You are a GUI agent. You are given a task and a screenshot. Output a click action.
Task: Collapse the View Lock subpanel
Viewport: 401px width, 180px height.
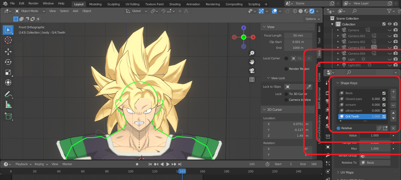coord(268,78)
